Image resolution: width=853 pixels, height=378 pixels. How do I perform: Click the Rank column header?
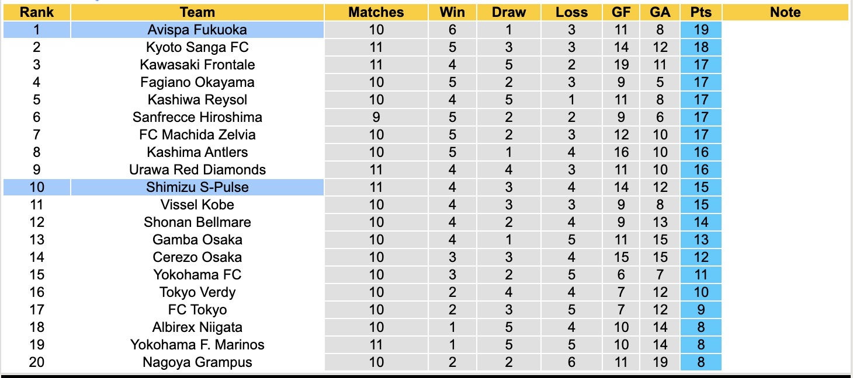click(36, 12)
